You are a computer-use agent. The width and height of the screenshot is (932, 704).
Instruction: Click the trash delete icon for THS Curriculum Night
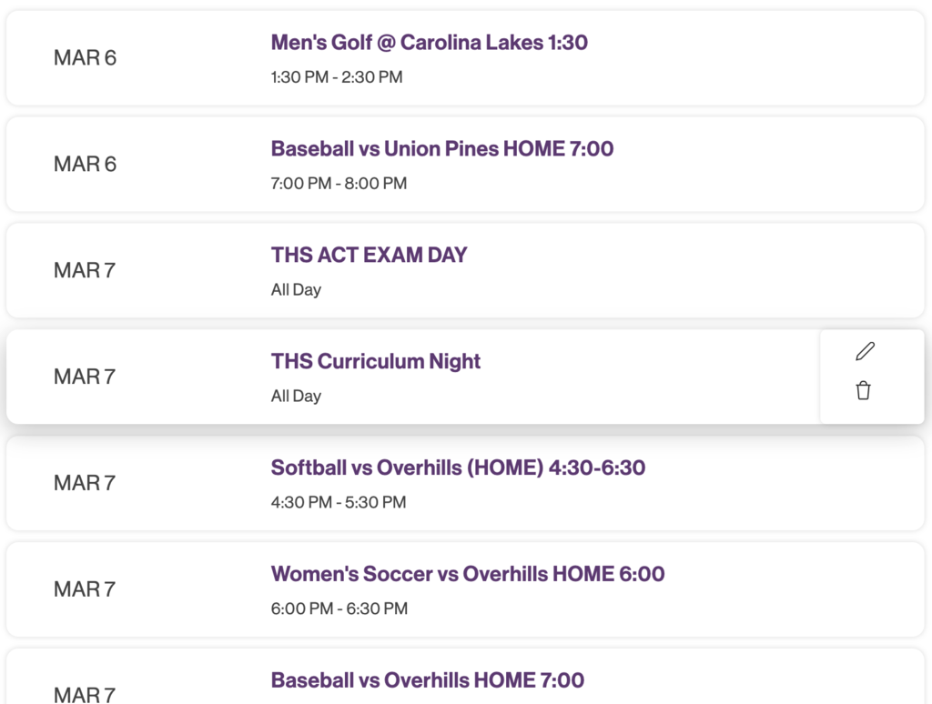(865, 389)
